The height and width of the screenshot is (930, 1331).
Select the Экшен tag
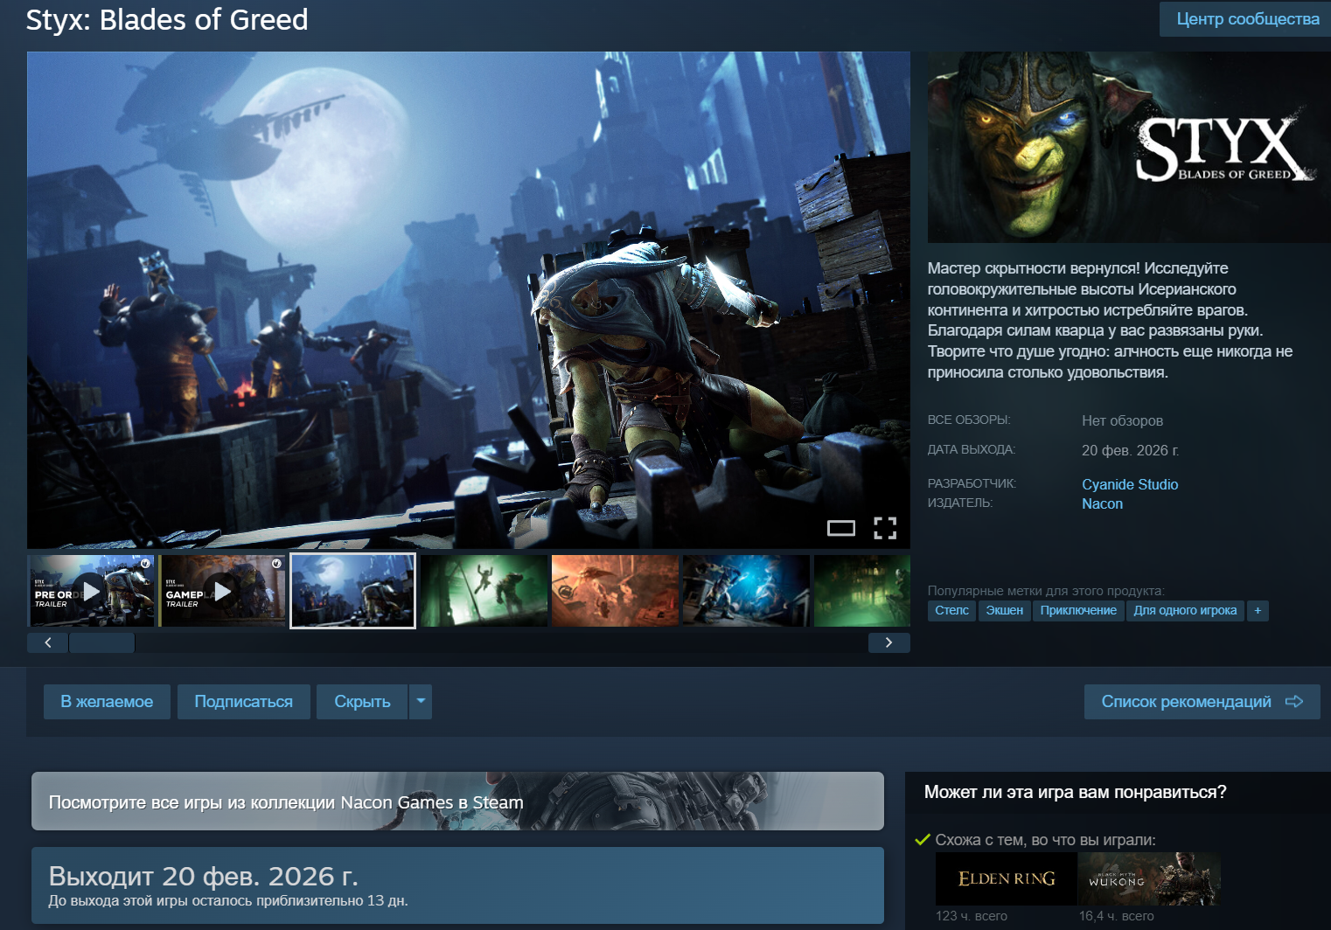tap(1005, 611)
